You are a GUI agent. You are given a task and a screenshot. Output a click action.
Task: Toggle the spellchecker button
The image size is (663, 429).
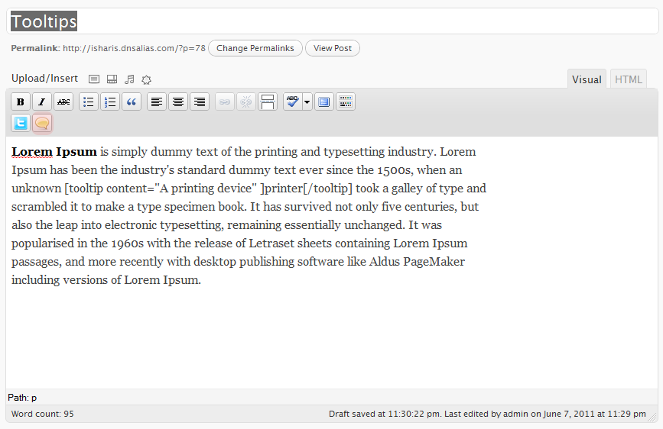pyautogui.click(x=293, y=102)
